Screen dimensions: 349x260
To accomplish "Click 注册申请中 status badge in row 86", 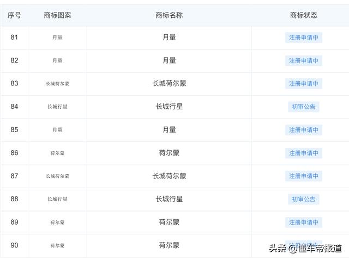I will [304, 153].
